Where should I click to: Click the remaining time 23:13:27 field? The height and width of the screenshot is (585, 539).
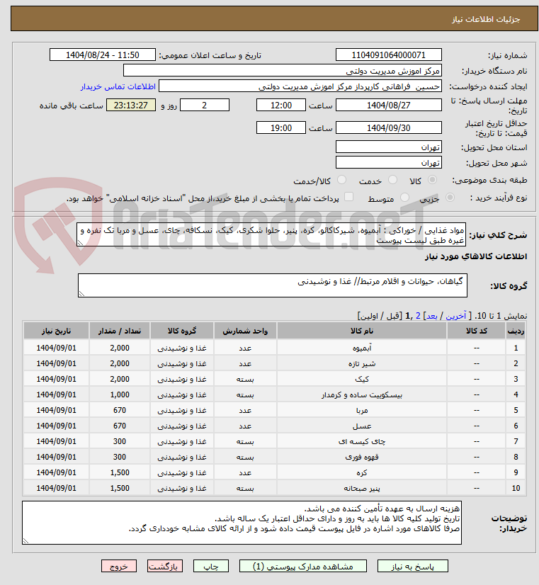coord(131,106)
